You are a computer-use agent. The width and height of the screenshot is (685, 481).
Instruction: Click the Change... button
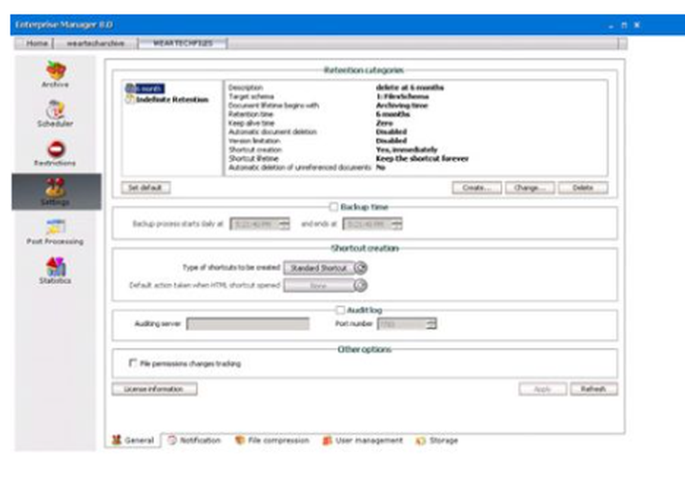pos(530,188)
